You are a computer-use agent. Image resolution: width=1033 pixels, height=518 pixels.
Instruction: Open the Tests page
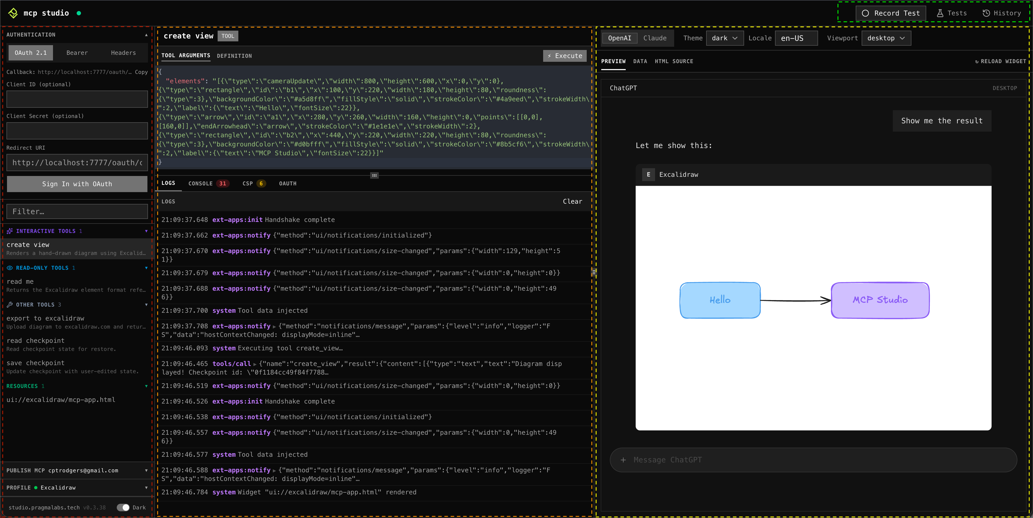[x=951, y=13]
